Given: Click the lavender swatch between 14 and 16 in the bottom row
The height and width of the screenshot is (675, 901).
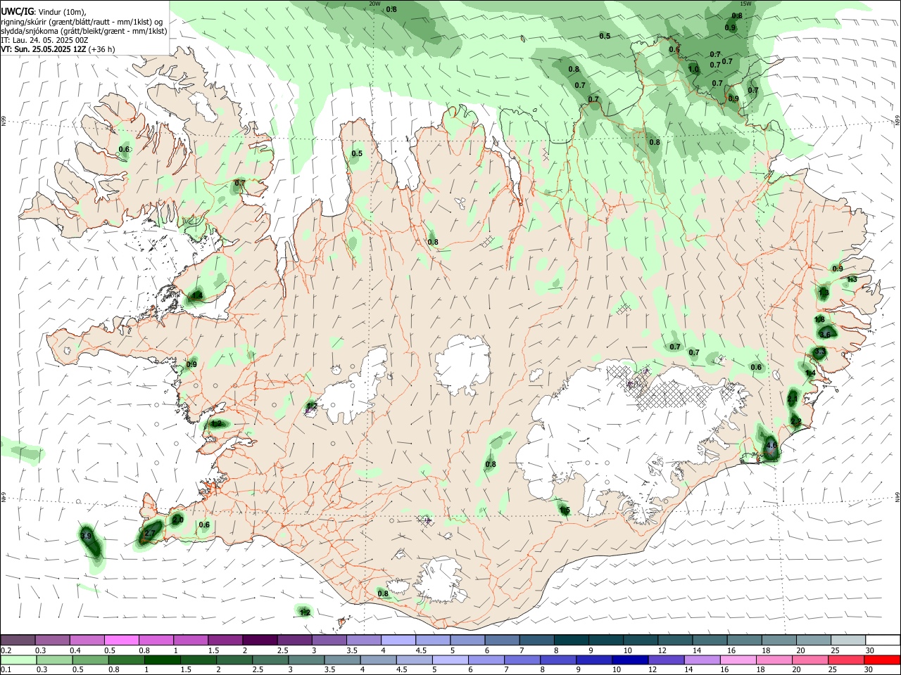Looking at the screenshot, I should 702,660.
